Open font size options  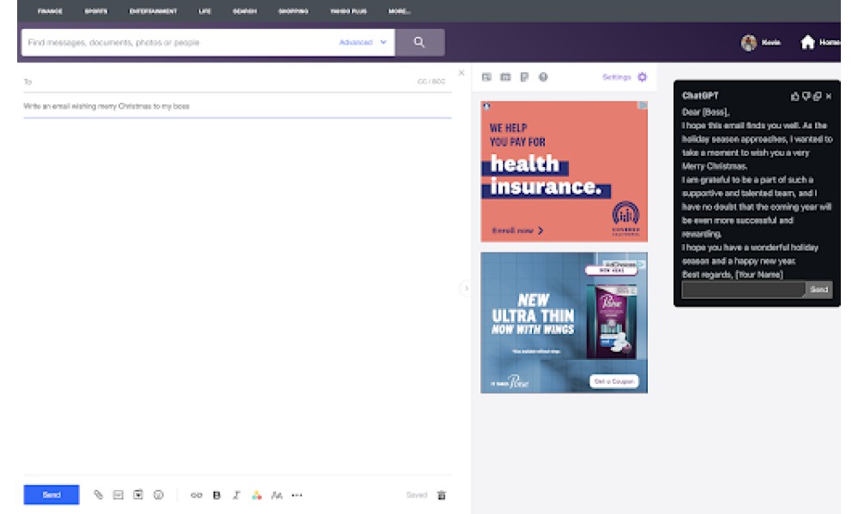(277, 495)
